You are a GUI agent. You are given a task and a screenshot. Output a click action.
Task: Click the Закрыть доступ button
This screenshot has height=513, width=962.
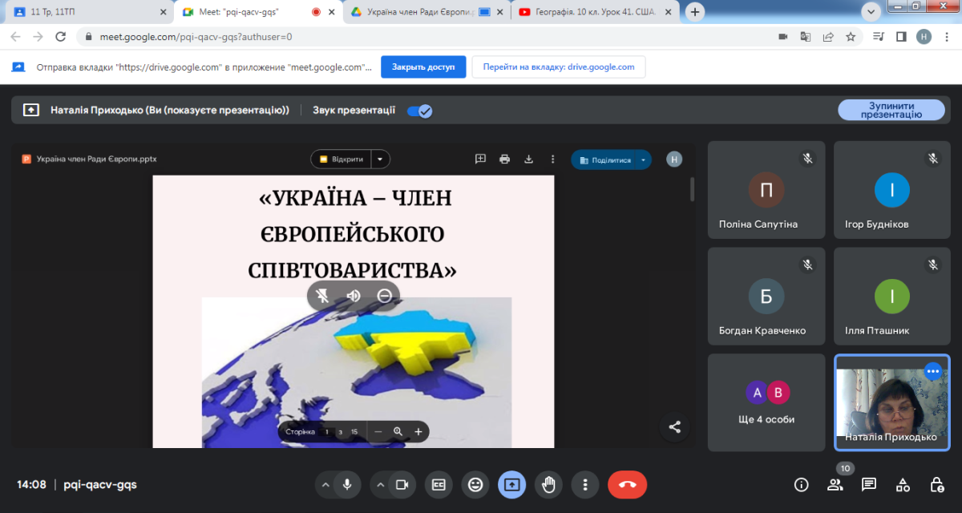(x=422, y=67)
